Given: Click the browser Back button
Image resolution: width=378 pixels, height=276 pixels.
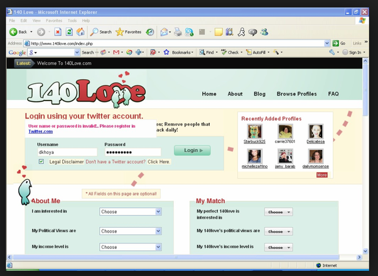Looking at the screenshot, I should (x=18, y=31).
